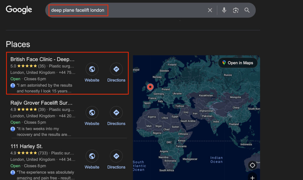The height and width of the screenshot is (180, 303).
Task: Click reviewer avatar beside Rajiv Grover review
Action: (x=13, y=129)
